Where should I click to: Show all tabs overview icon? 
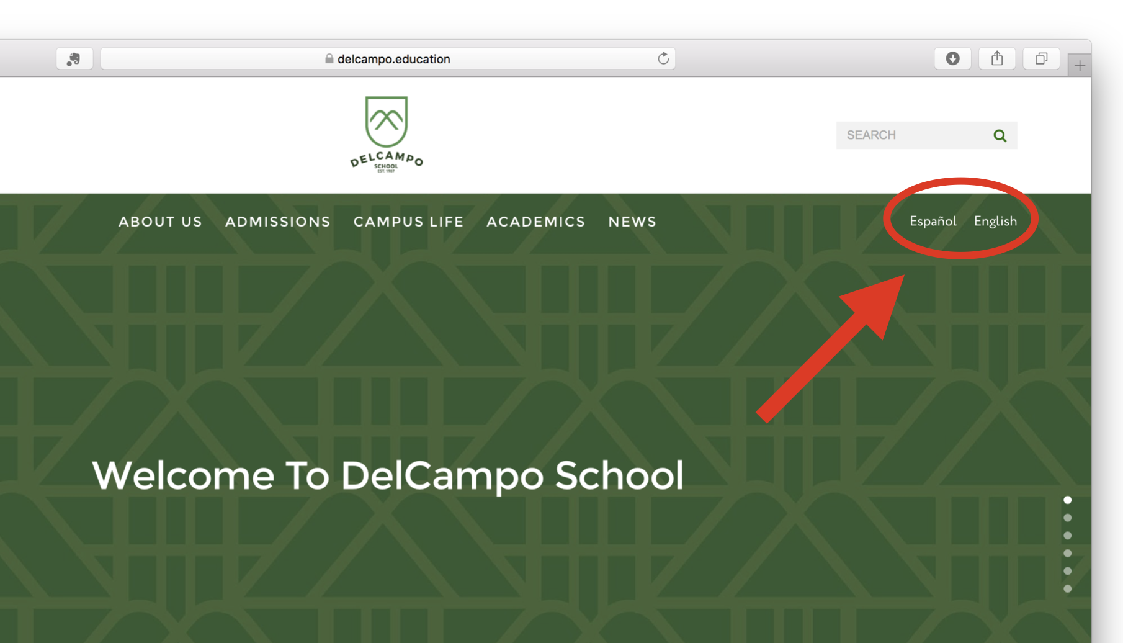[x=1041, y=58]
